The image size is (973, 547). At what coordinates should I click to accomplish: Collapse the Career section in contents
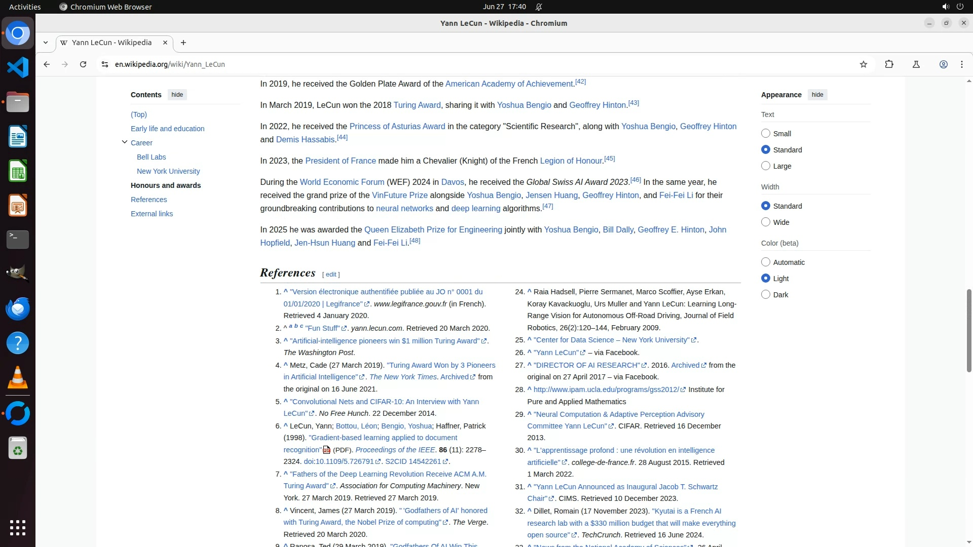pyautogui.click(x=124, y=142)
